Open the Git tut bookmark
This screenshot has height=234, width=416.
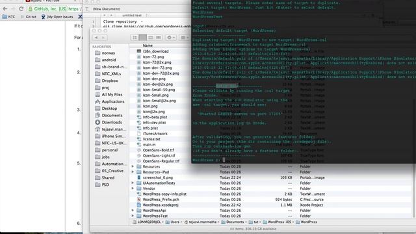click(x=29, y=17)
